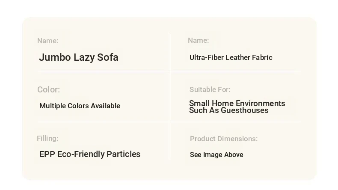Click the Name label above Jumbo Lazy Sofa

[47, 41]
